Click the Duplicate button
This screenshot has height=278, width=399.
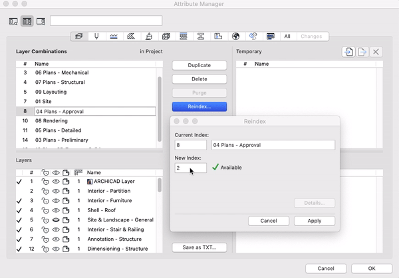pos(199,65)
